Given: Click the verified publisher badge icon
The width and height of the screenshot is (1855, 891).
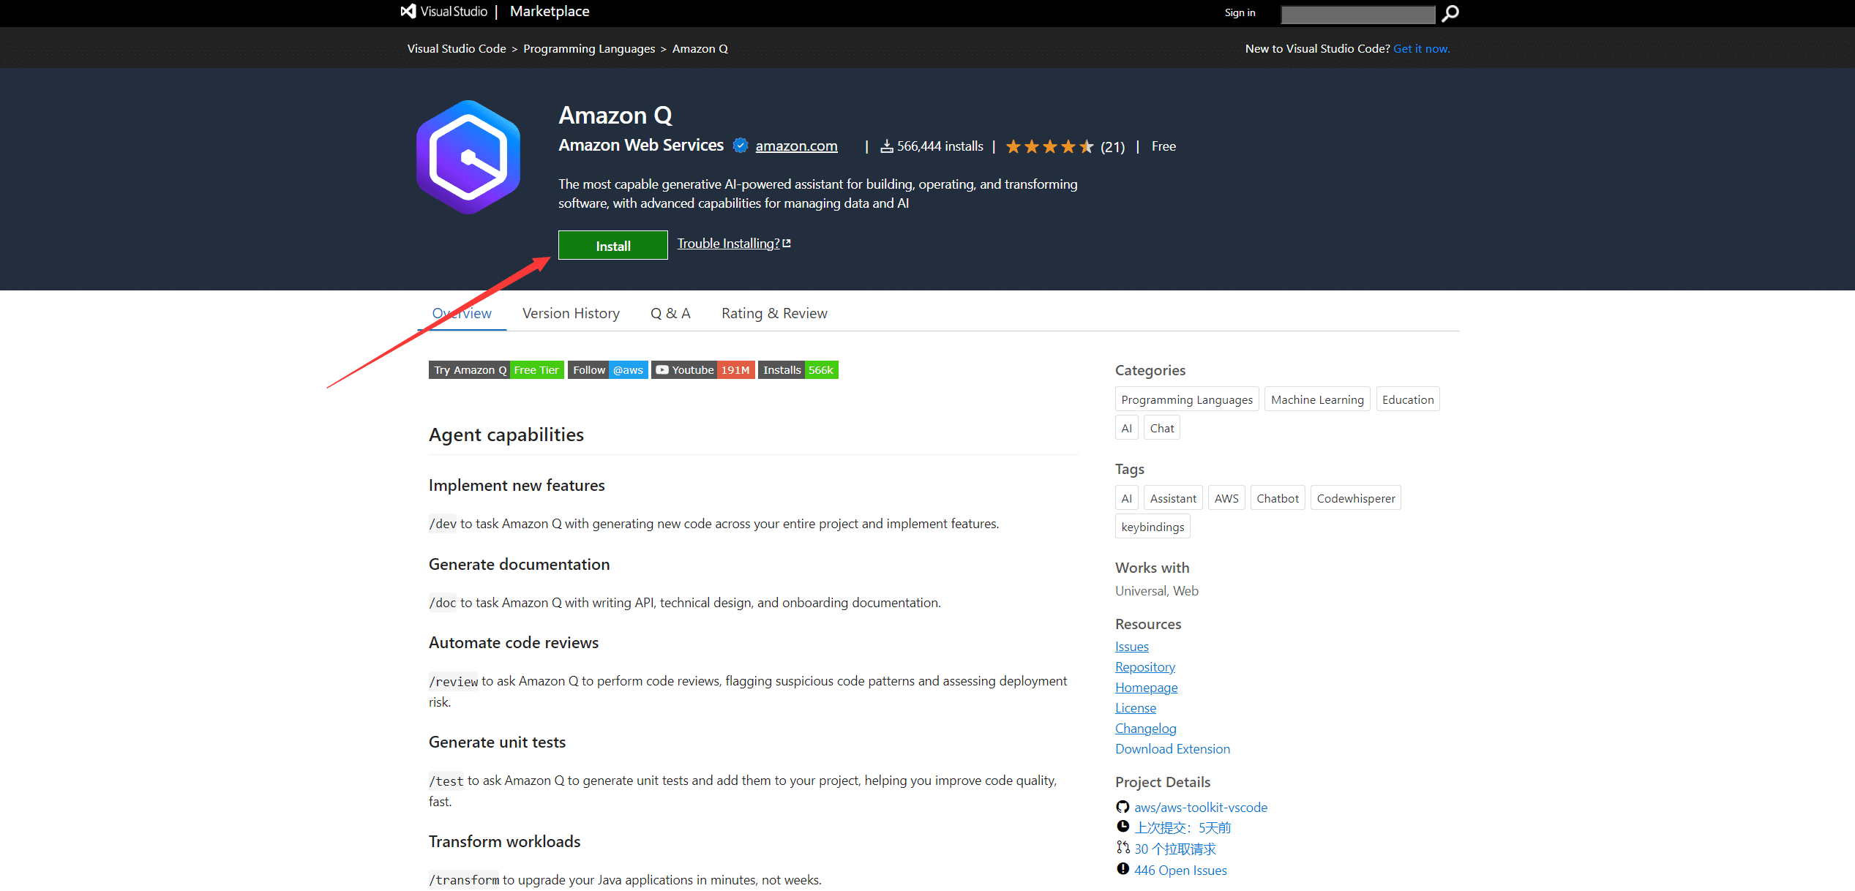Looking at the screenshot, I should [x=741, y=146].
